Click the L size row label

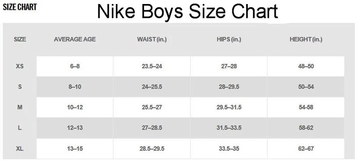(20, 128)
